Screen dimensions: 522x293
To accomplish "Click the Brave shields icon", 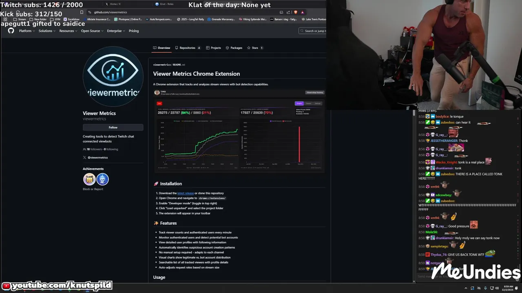I will coord(296,12).
